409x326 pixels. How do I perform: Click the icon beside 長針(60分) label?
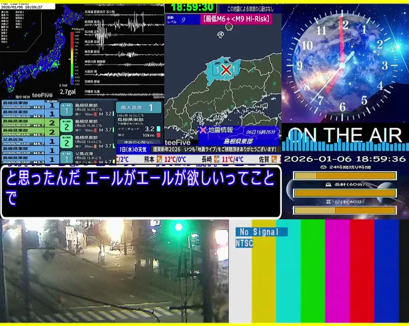click(x=328, y=184)
